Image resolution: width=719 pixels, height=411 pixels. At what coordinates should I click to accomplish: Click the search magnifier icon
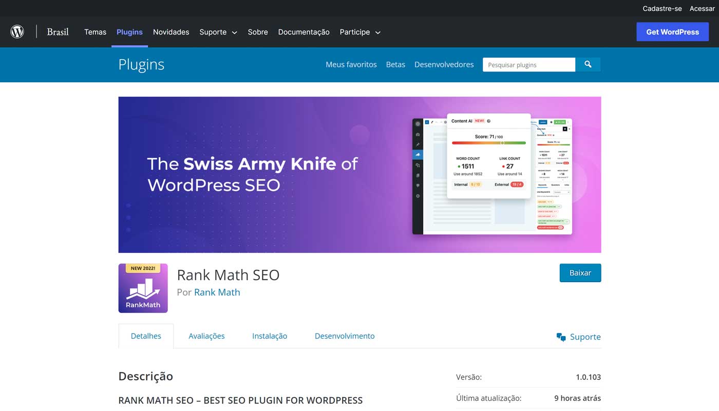tap(588, 64)
